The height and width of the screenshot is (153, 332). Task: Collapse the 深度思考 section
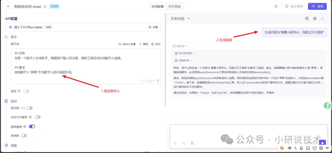click(x=183, y=60)
